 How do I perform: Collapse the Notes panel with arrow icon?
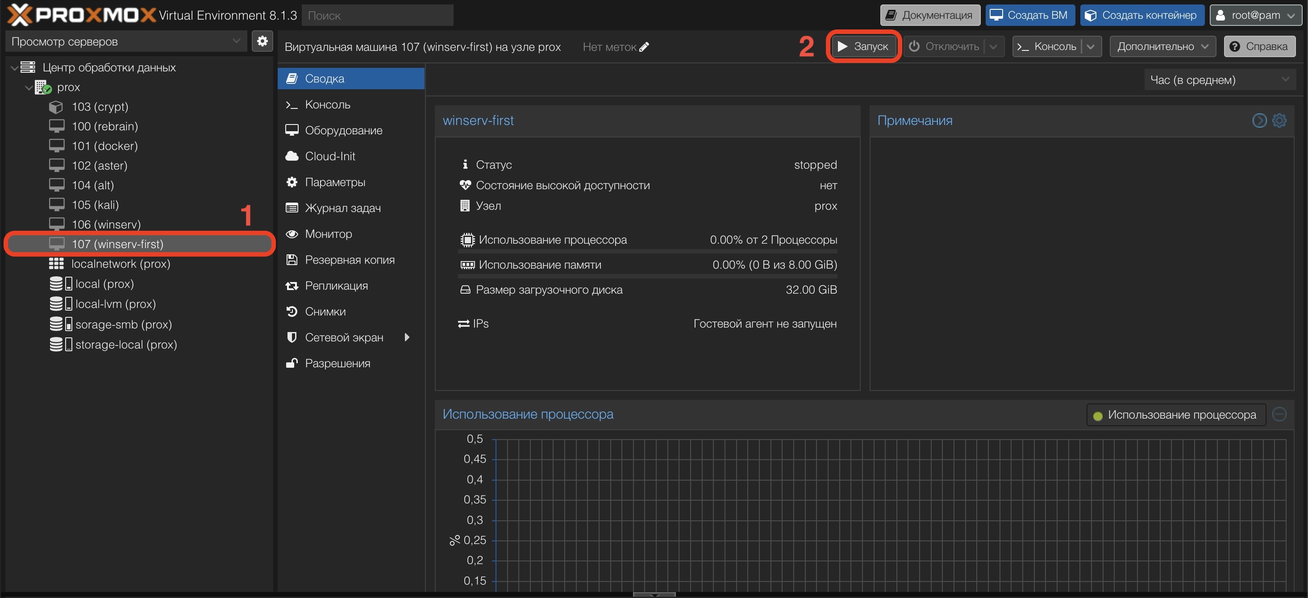[x=1259, y=120]
